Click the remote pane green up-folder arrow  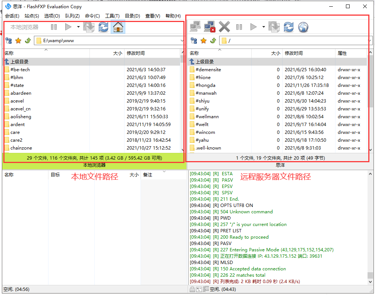click(213, 41)
